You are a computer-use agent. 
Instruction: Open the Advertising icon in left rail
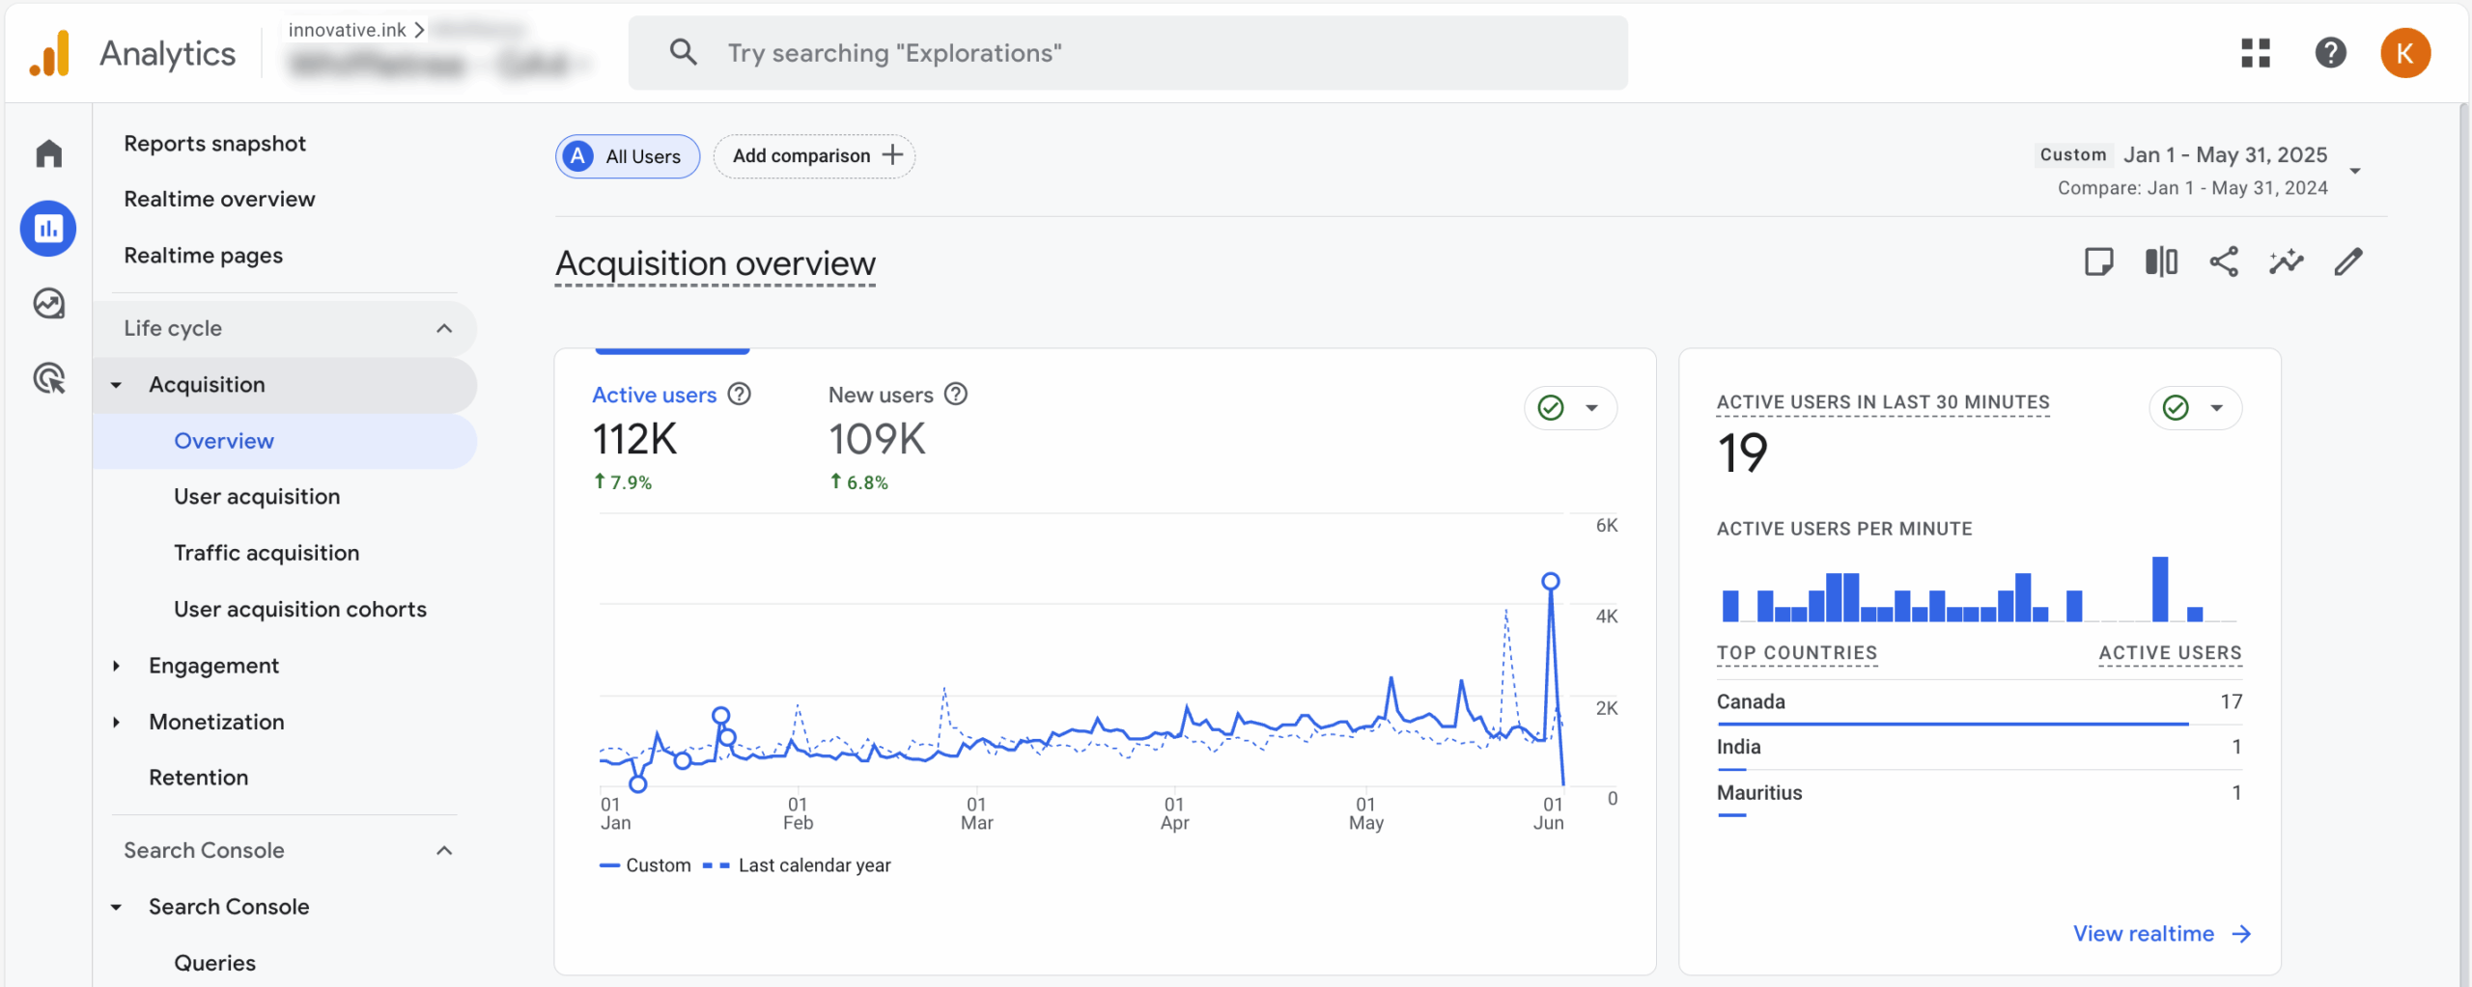pyautogui.click(x=48, y=378)
